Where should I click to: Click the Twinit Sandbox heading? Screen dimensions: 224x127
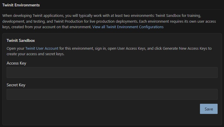[x=21, y=41]
